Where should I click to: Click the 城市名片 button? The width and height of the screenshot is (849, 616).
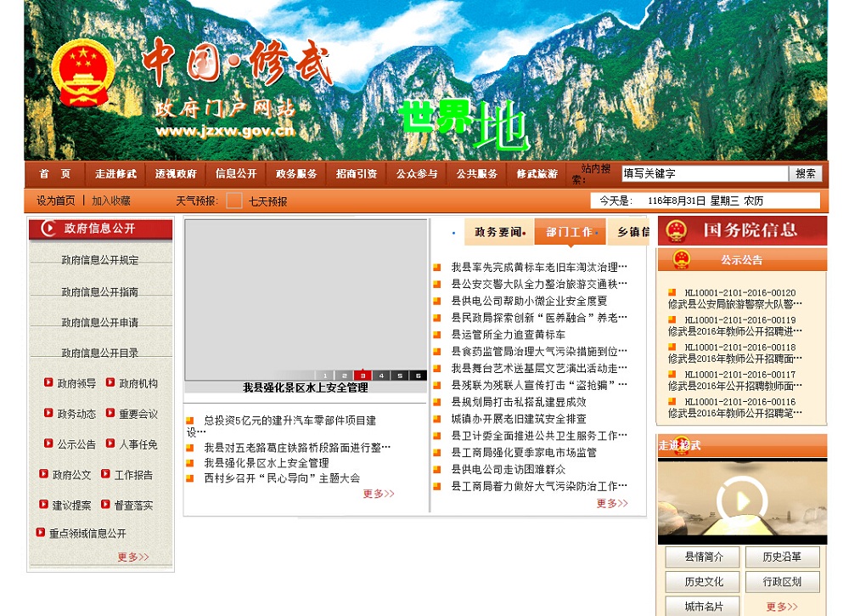[703, 607]
